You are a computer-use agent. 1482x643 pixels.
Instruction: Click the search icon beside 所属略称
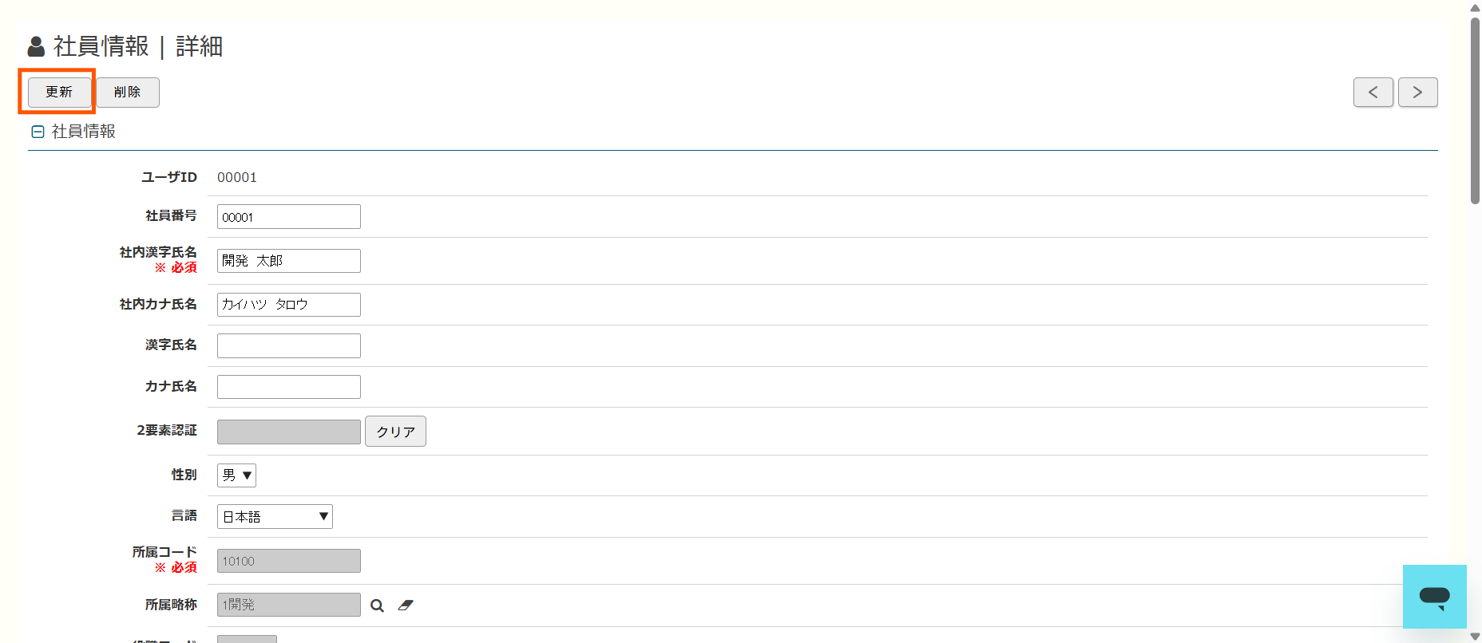pyautogui.click(x=377, y=606)
